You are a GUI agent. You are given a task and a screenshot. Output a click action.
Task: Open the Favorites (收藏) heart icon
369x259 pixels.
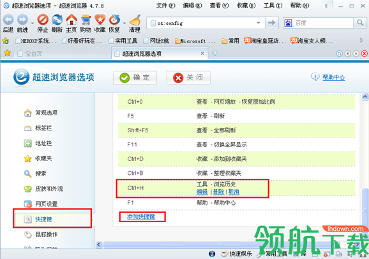pyautogui.click(x=100, y=20)
